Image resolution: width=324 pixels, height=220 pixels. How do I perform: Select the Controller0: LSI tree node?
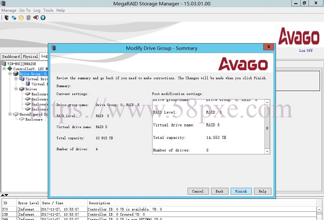pyautogui.click(x=30, y=69)
